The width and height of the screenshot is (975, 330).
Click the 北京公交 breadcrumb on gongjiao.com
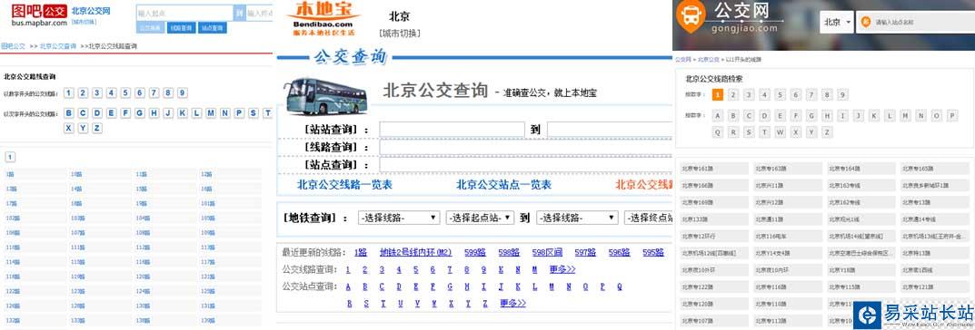708,59
